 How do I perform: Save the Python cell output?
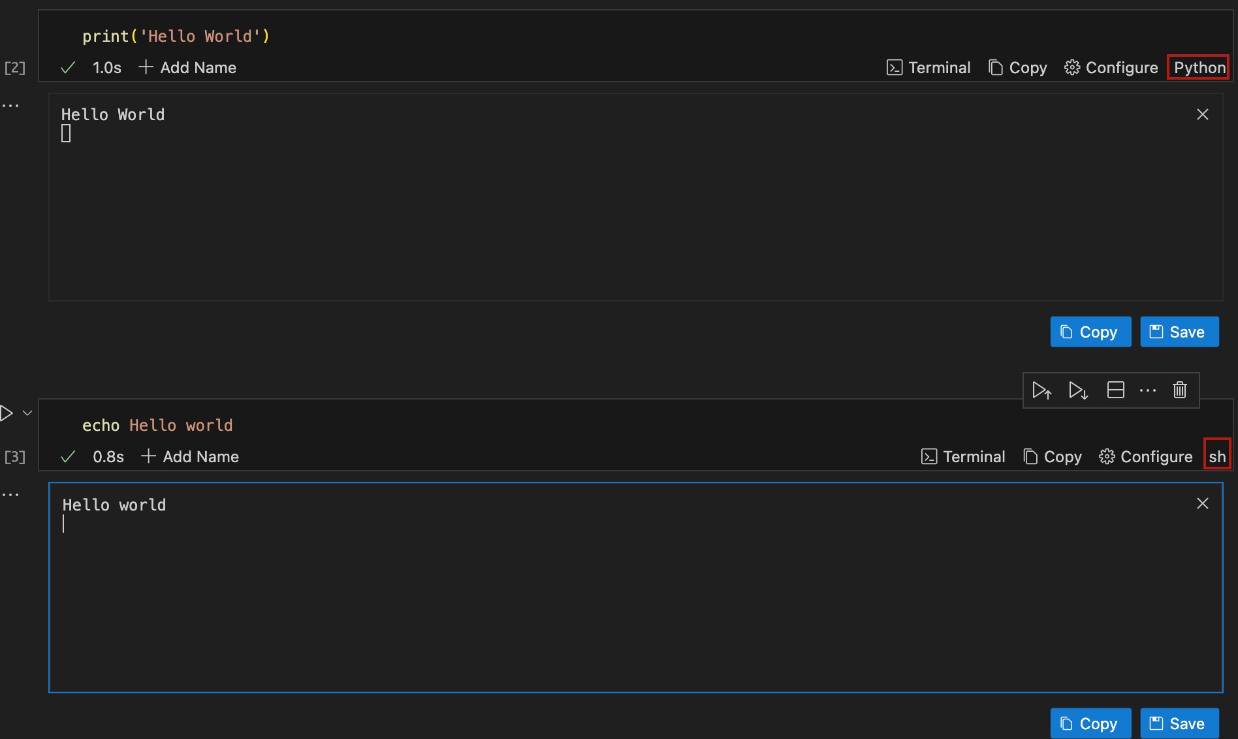(1179, 332)
